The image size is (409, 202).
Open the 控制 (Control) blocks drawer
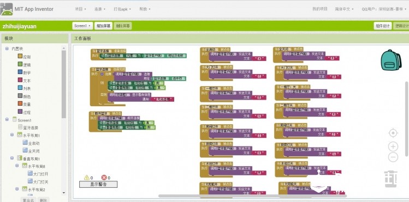coord(24,57)
